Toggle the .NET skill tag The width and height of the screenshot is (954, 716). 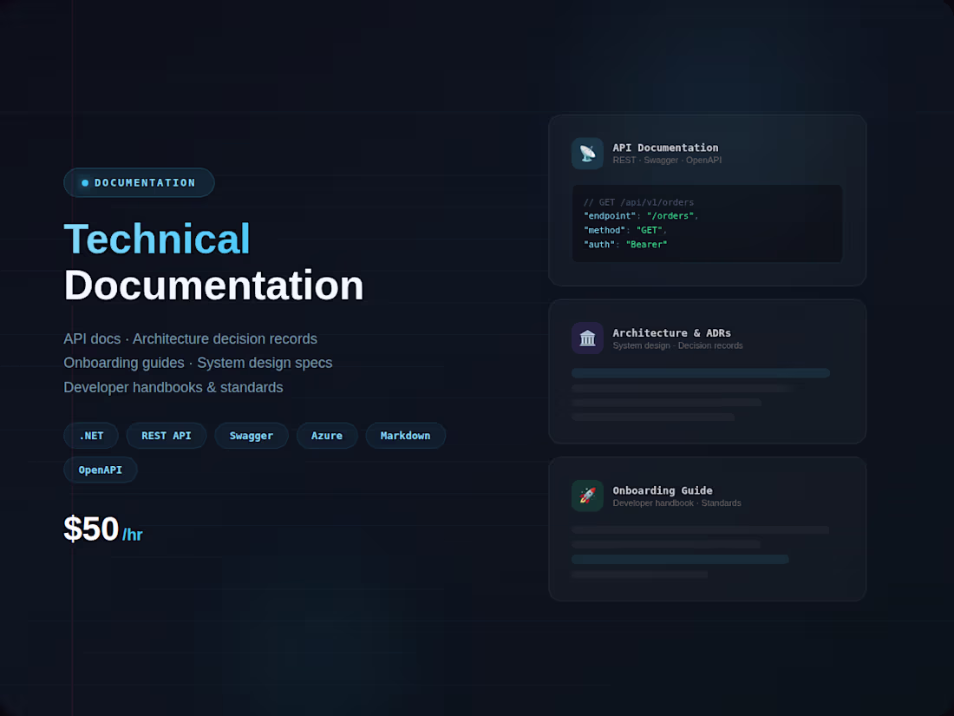click(x=90, y=436)
